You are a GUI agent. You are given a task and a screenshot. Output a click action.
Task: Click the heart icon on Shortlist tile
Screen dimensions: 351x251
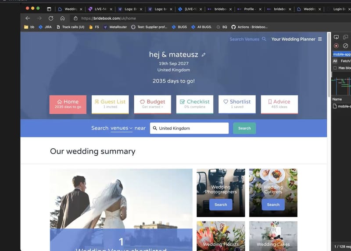(226, 102)
